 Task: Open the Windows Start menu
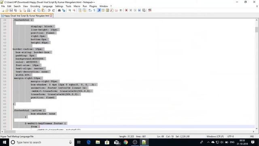[4, 142]
